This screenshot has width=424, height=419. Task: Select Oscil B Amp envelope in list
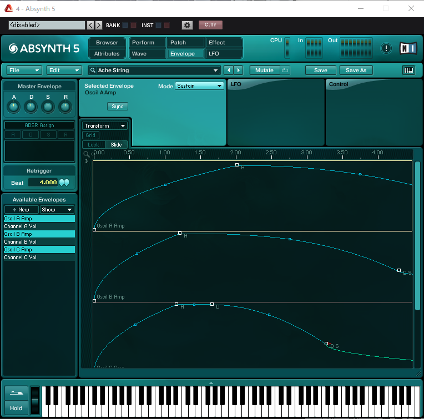coord(39,234)
